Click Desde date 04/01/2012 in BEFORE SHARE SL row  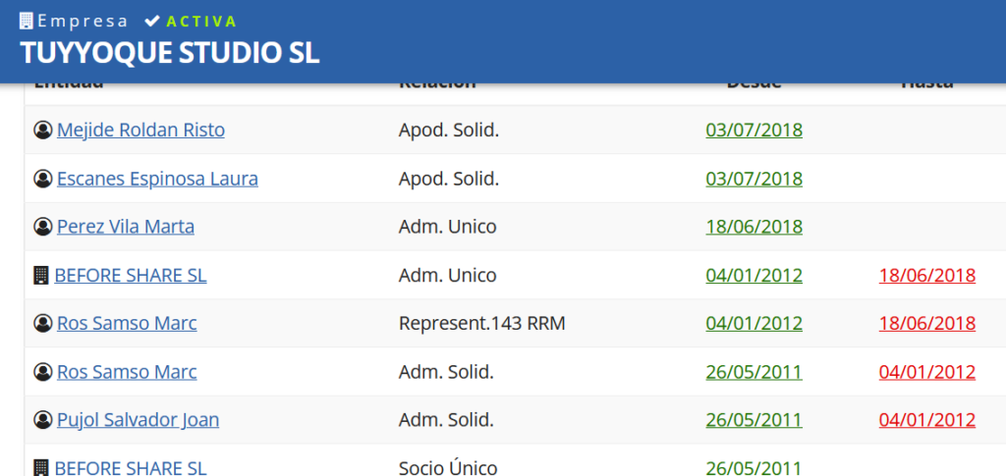click(754, 276)
